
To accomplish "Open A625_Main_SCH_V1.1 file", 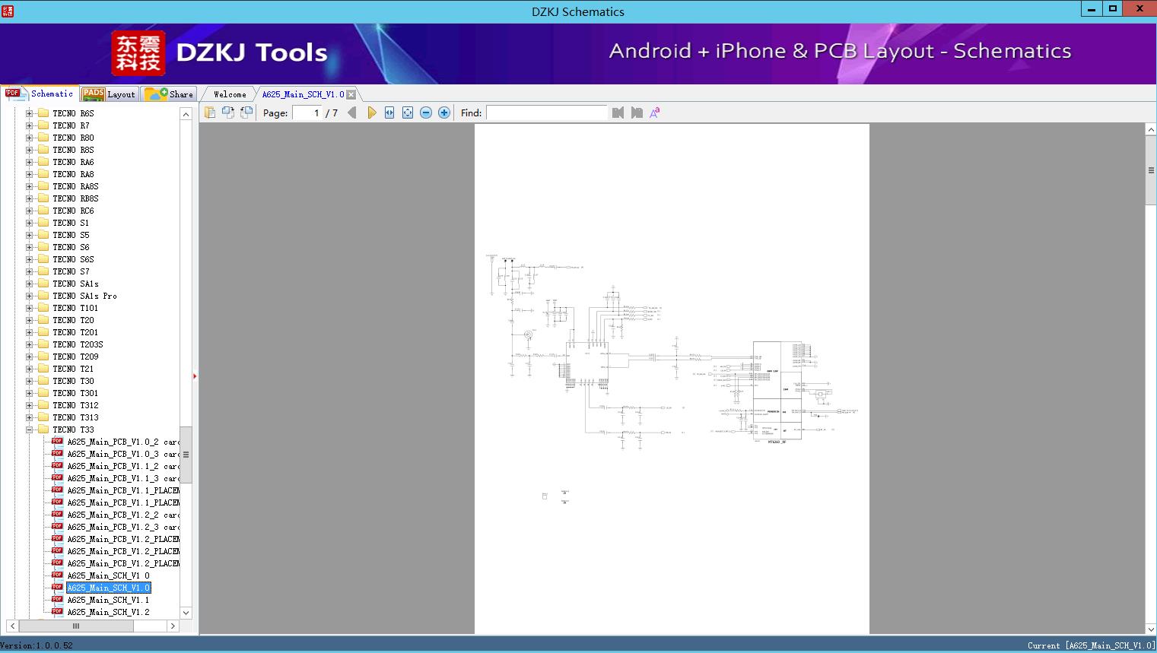I will (x=108, y=600).
